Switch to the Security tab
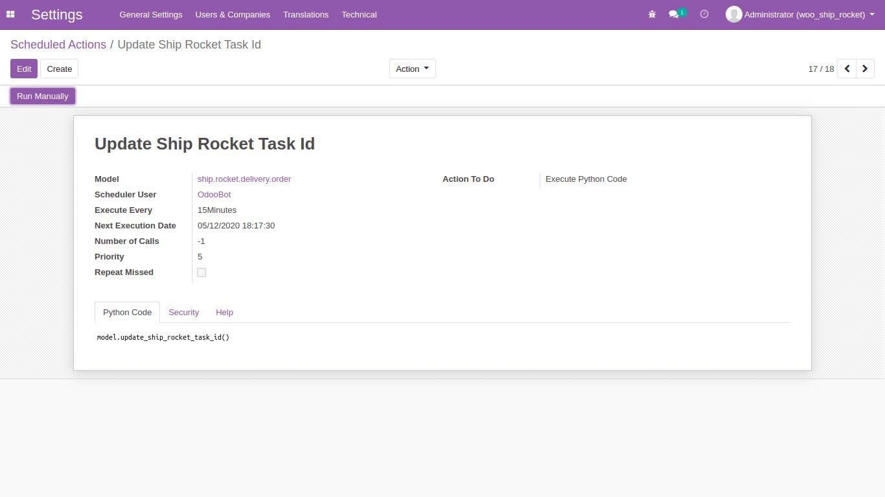This screenshot has width=885, height=497. click(x=183, y=312)
